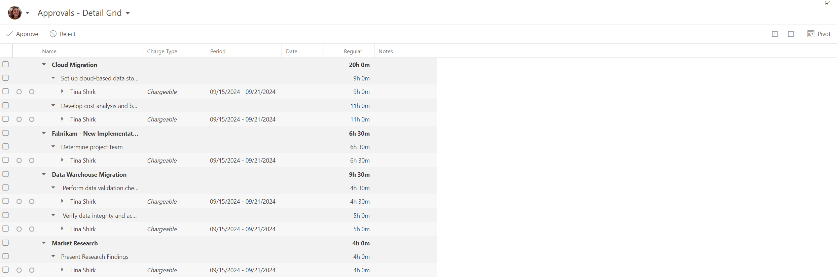Click the pop-out icon in top right corner

tap(828, 3)
